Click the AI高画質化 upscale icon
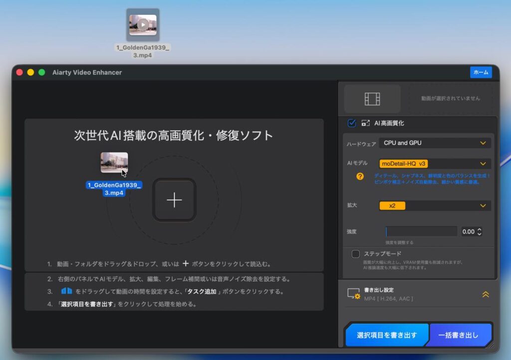 365,123
